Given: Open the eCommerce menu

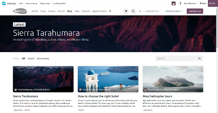Looking at the screenshot, I should (31, 3).
